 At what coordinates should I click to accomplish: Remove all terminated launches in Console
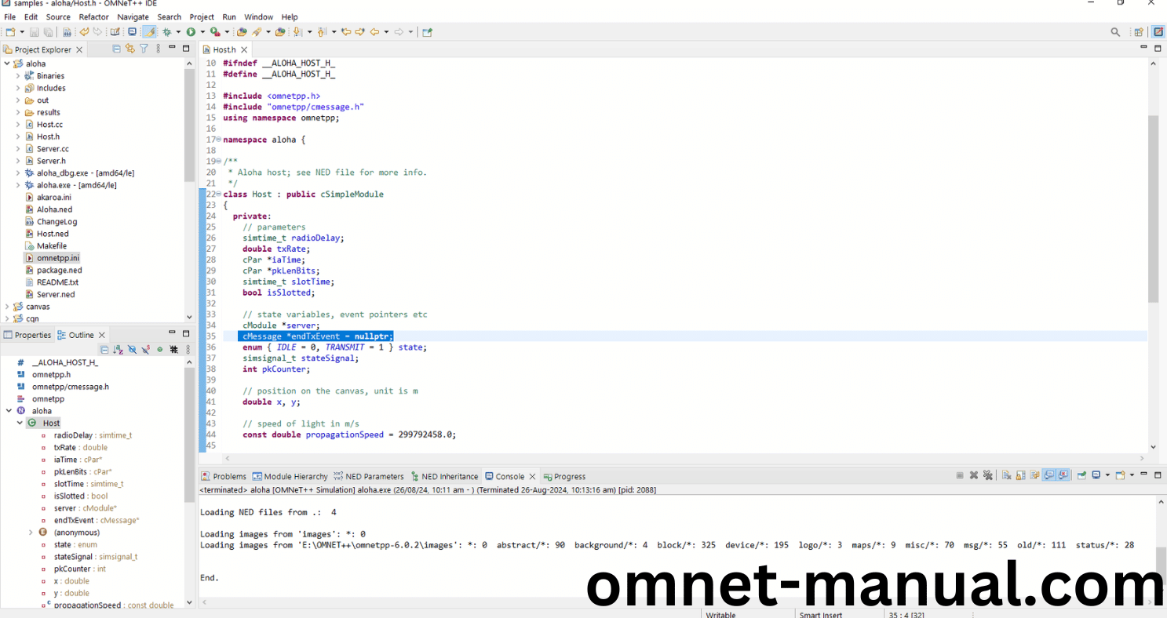988,476
